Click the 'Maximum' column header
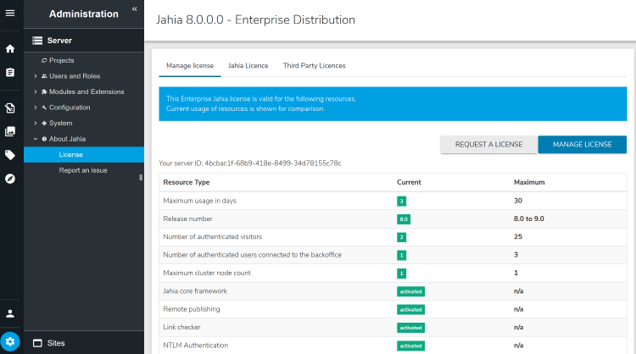The width and height of the screenshot is (636, 354). [x=529, y=182]
